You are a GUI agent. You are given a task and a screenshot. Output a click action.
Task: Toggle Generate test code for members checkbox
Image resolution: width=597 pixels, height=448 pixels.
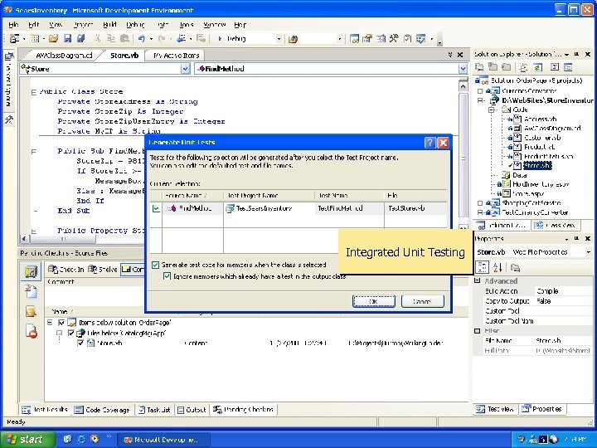click(x=155, y=265)
